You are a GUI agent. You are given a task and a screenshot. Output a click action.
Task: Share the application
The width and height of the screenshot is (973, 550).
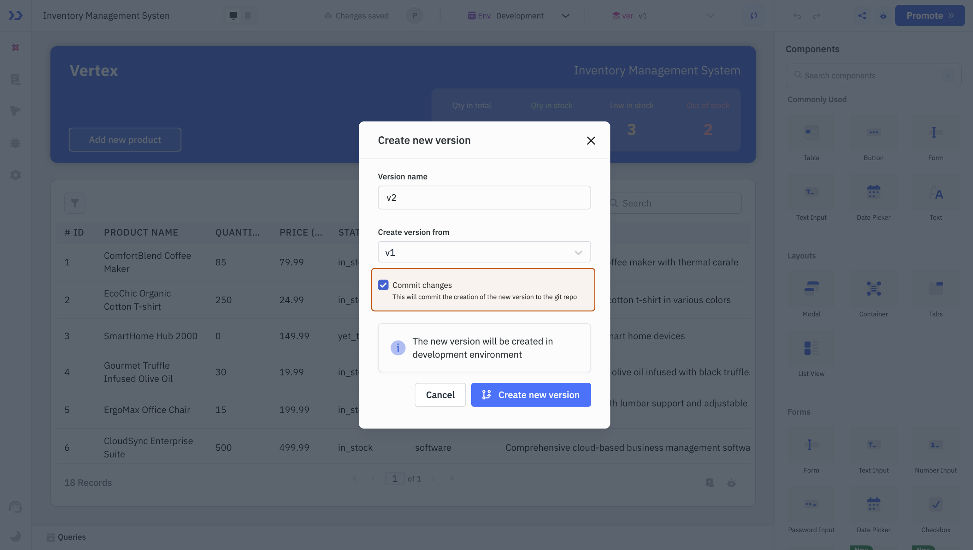tap(862, 15)
